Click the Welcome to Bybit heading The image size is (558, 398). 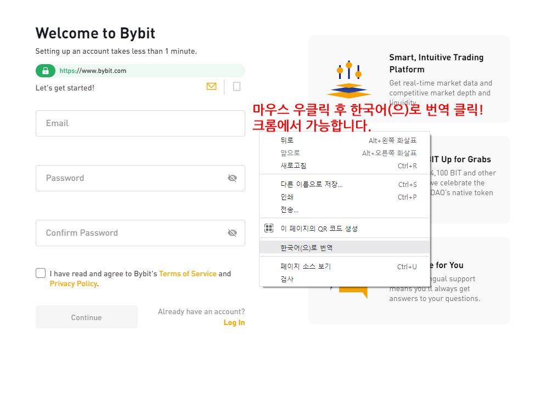coord(95,33)
